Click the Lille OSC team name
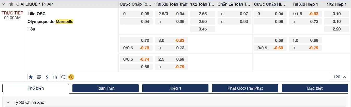The height and width of the screenshot is (107, 351). point(36,14)
